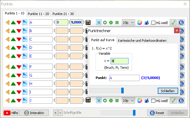Enable HG weiß checkbox in row J
Viewport: 190px width, 118px height.
(x=153, y=101)
